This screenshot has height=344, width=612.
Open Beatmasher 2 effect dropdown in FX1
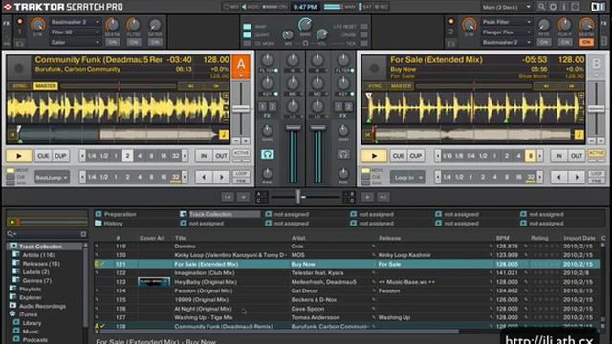pyautogui.click(x=75, y=22)
